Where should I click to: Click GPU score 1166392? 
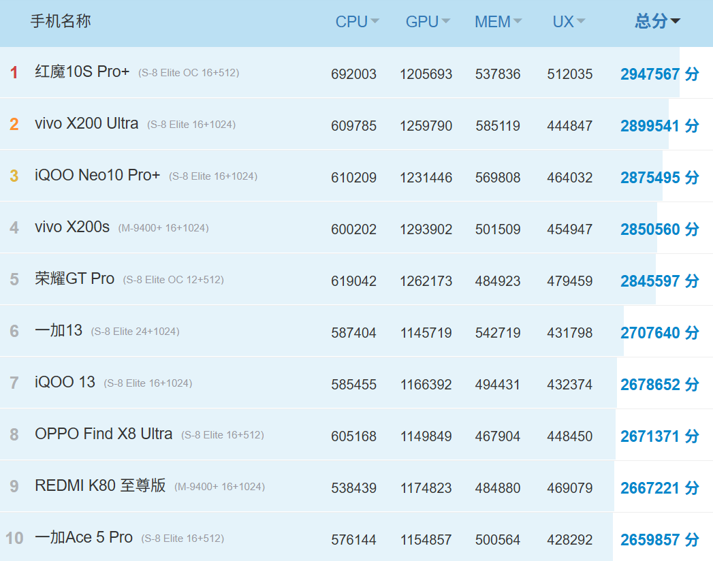tap(426, 385)
